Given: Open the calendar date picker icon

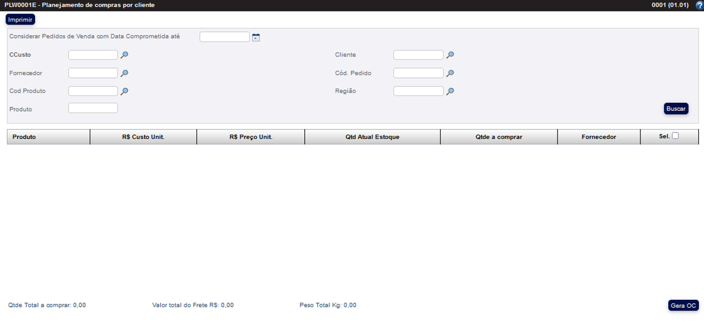Looking at the screenshot, I should pyautogui.click(x=255, y=37).
